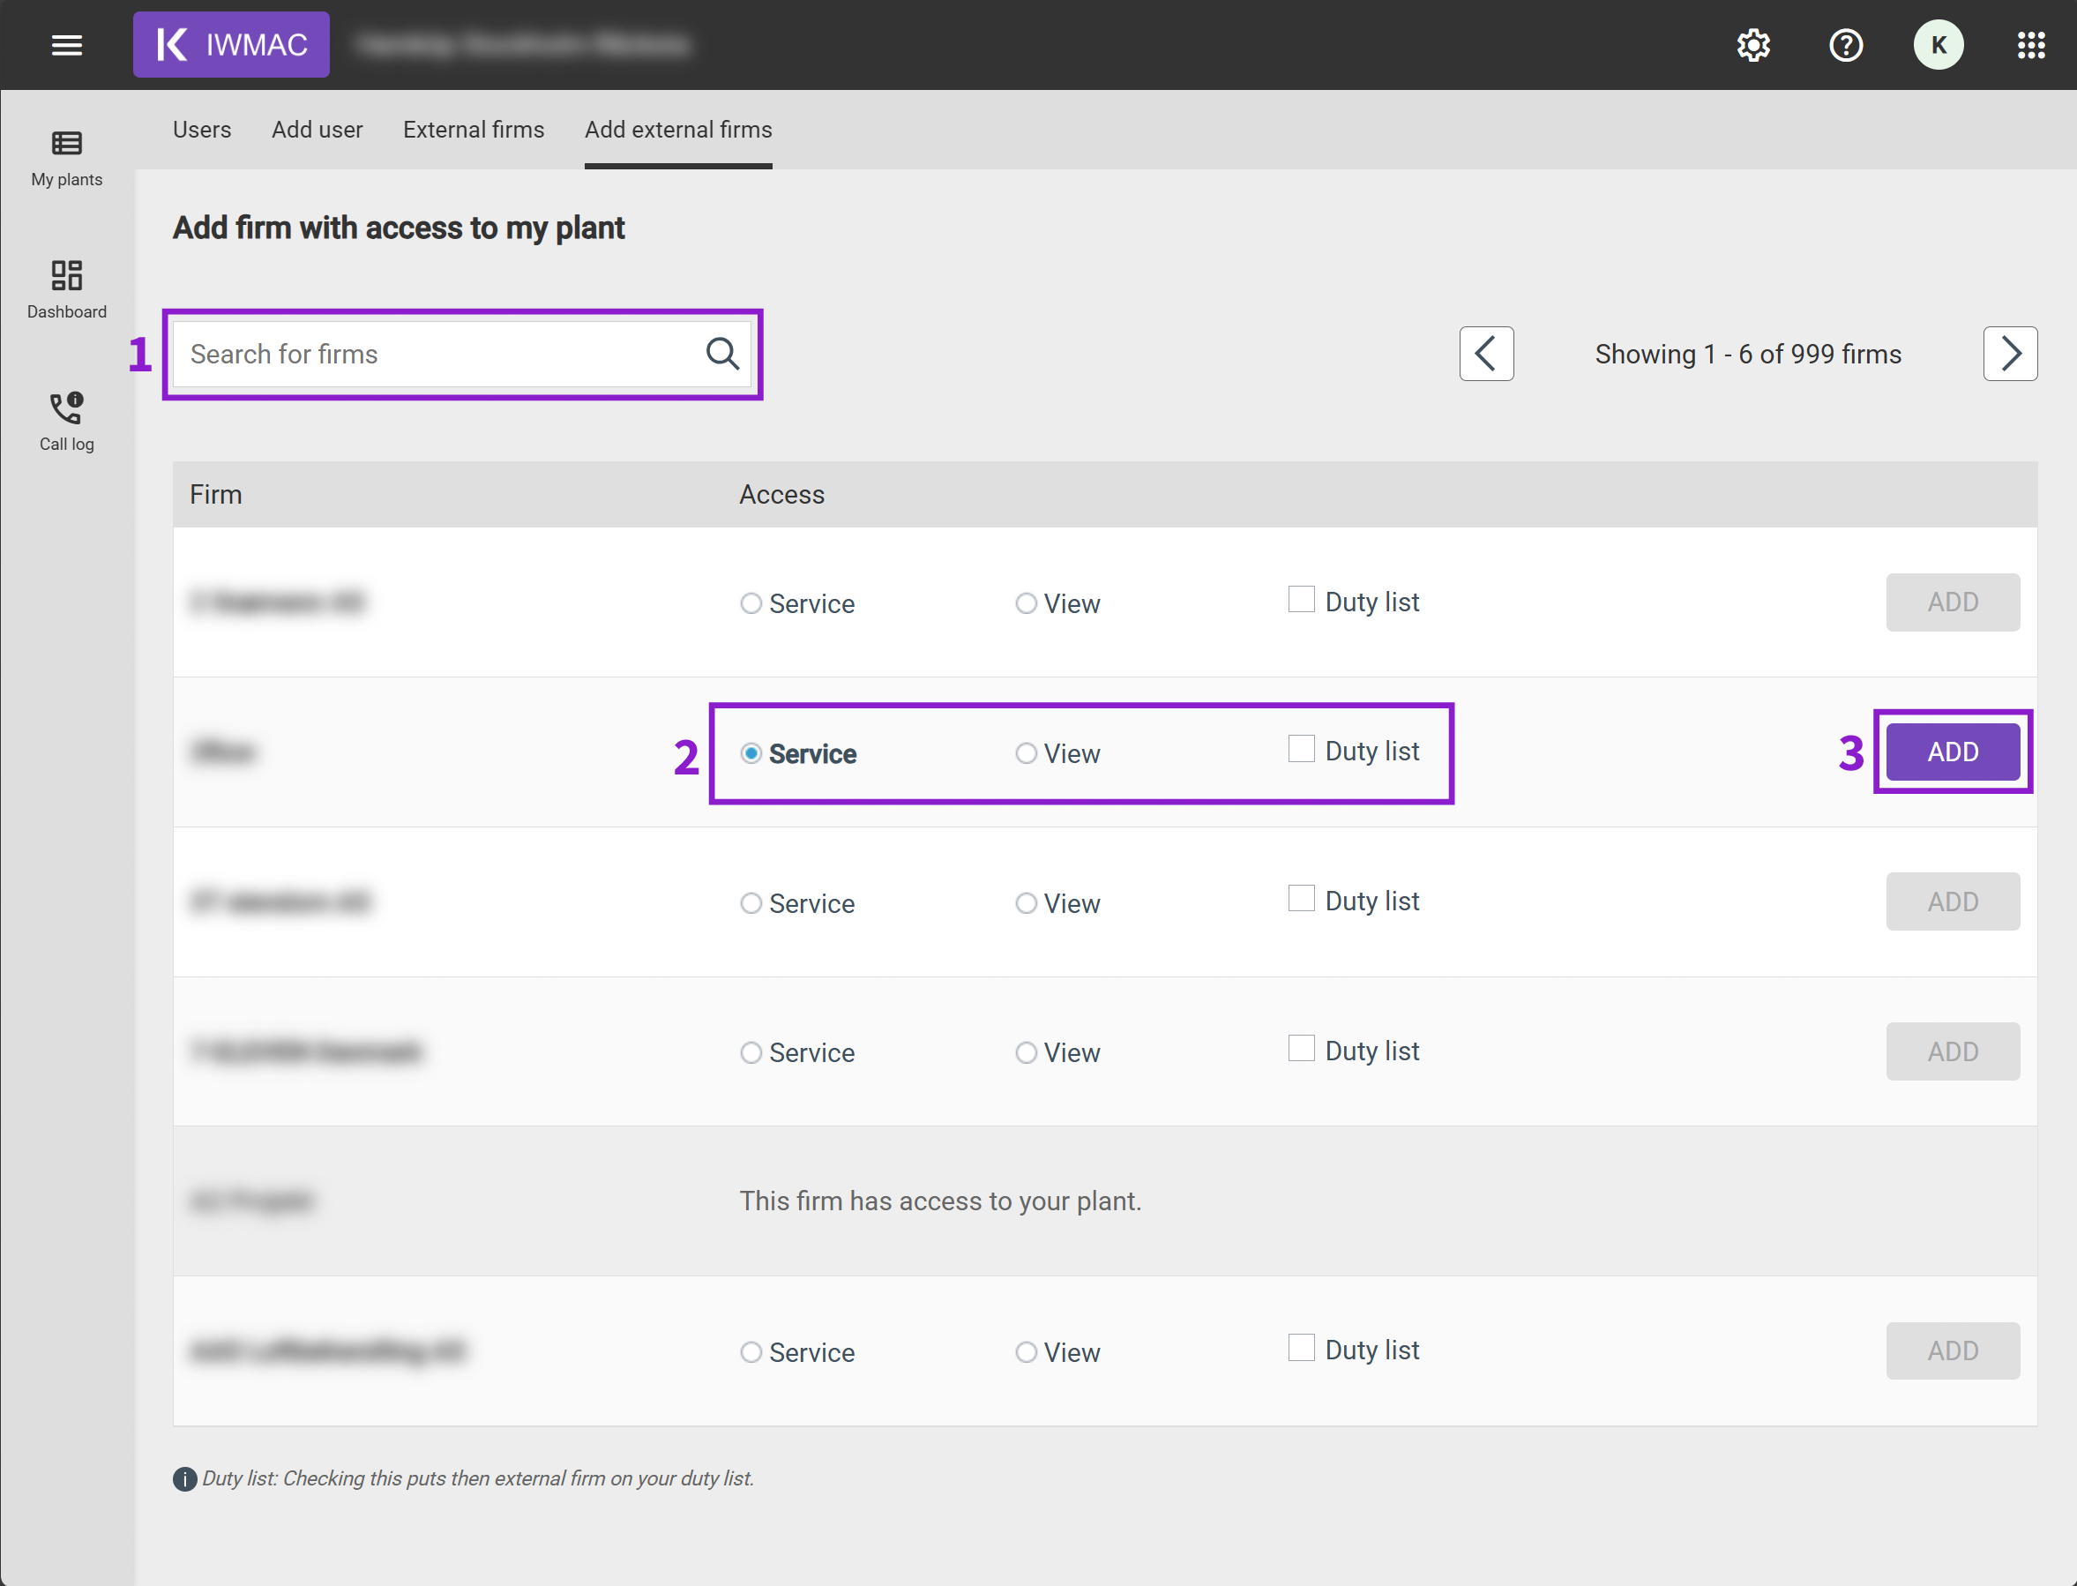This screenshot has width=2077, height=1586.
Task: Select View radio in second firm row
Action: pyautogui.click(x=1026, y=753)
